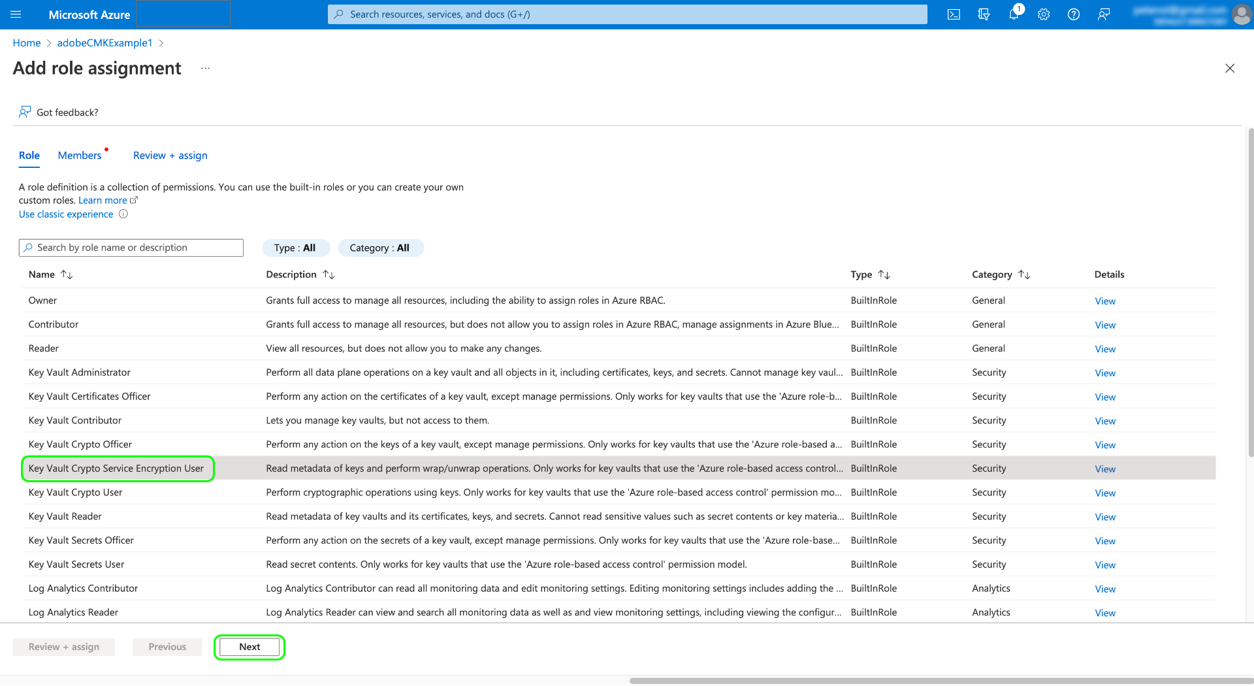Switch to the Members tab
This screenshot has width=1254, height=686.
(80, 155)
